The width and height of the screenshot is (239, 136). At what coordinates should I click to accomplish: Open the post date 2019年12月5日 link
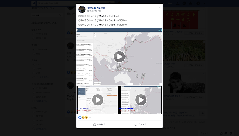(x=94, y=11)
